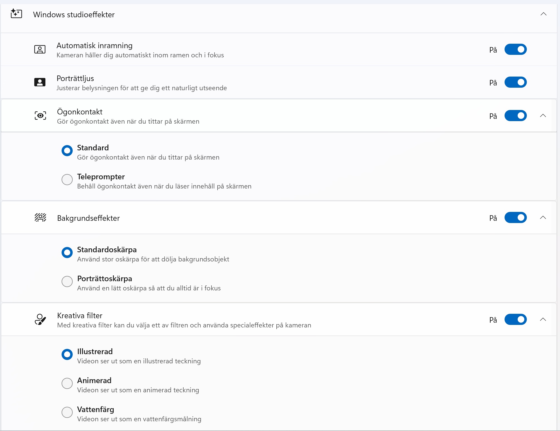This screenshot has height=431, width=560.
Task: Click the Windows studioeffekter sparkle icon
Action: point(16,14)
